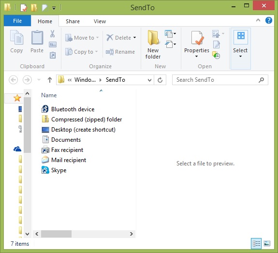Switch to the View ribbon tab
The image size is (278, 253).
click(x=100, y=21)
